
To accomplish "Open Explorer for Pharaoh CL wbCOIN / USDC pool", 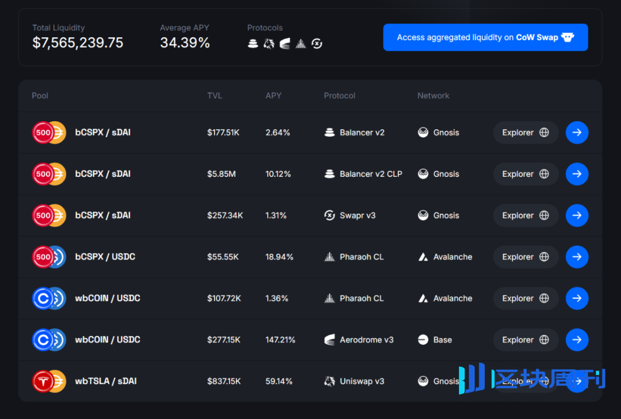I will (526, 298).
